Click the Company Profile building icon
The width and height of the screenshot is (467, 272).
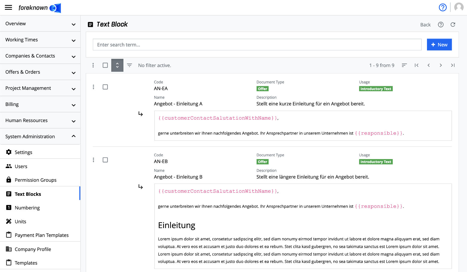pos(9,249)
